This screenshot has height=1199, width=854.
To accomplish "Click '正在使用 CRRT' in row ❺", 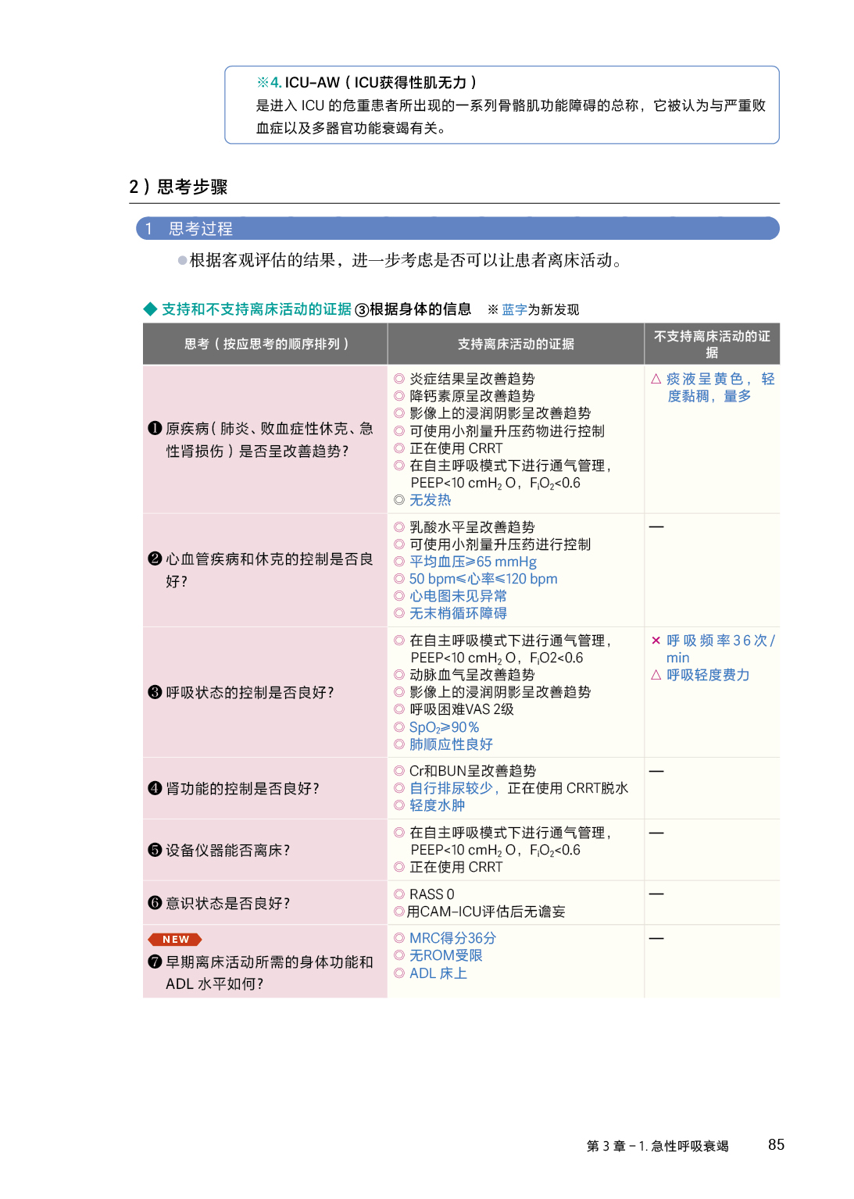I will [456, 867].
